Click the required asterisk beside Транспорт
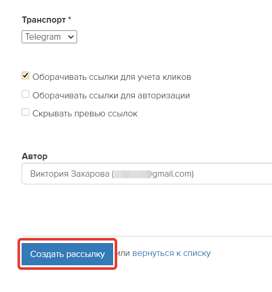The image size is (272, 292). [x=69, y=19]
